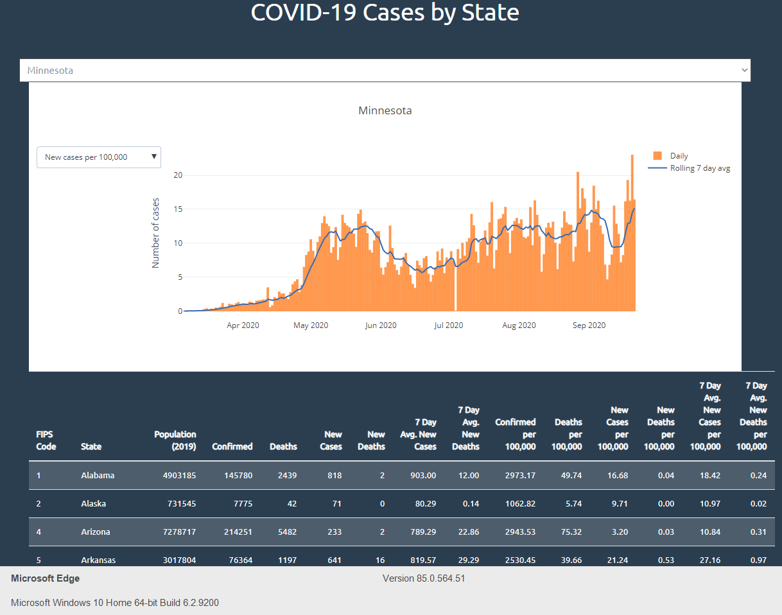782x615 pixels.
Task: Click Alabama's new cases value 818
Action: coord(334,476)
